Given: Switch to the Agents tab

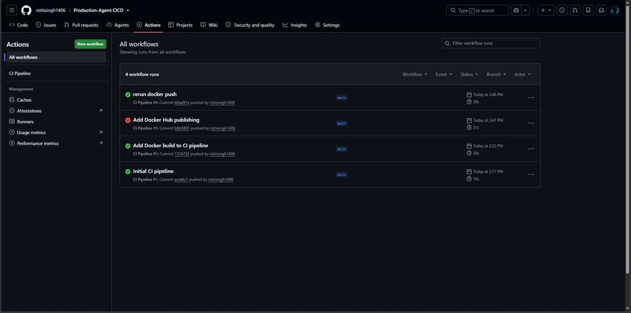Looking at the screenshot, I should pos(118,25).
